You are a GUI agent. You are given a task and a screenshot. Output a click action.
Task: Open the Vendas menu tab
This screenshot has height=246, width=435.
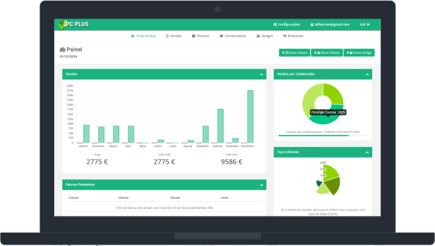tap(174, 36)
